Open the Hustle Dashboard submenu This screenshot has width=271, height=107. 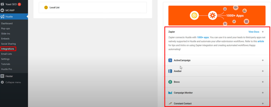(x=7, y=23)
